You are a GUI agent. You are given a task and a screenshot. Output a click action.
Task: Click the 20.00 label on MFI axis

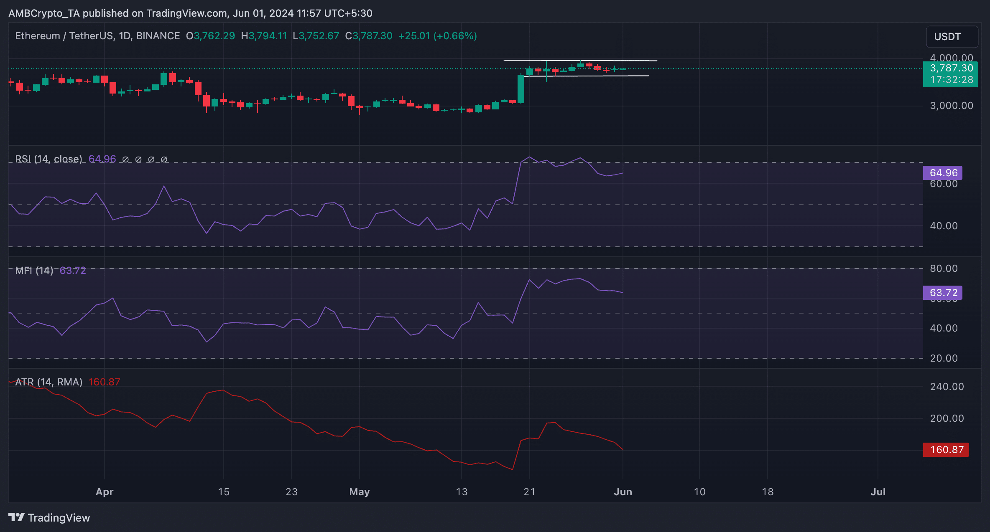(x=944, y=358)
